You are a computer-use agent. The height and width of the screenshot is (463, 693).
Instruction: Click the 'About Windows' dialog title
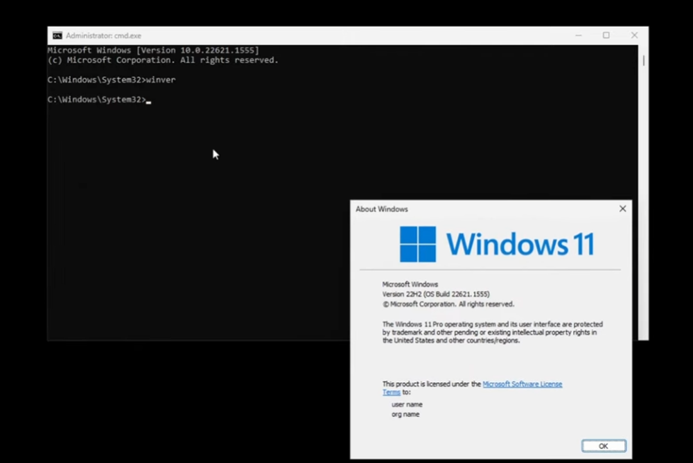pos(382,209)
